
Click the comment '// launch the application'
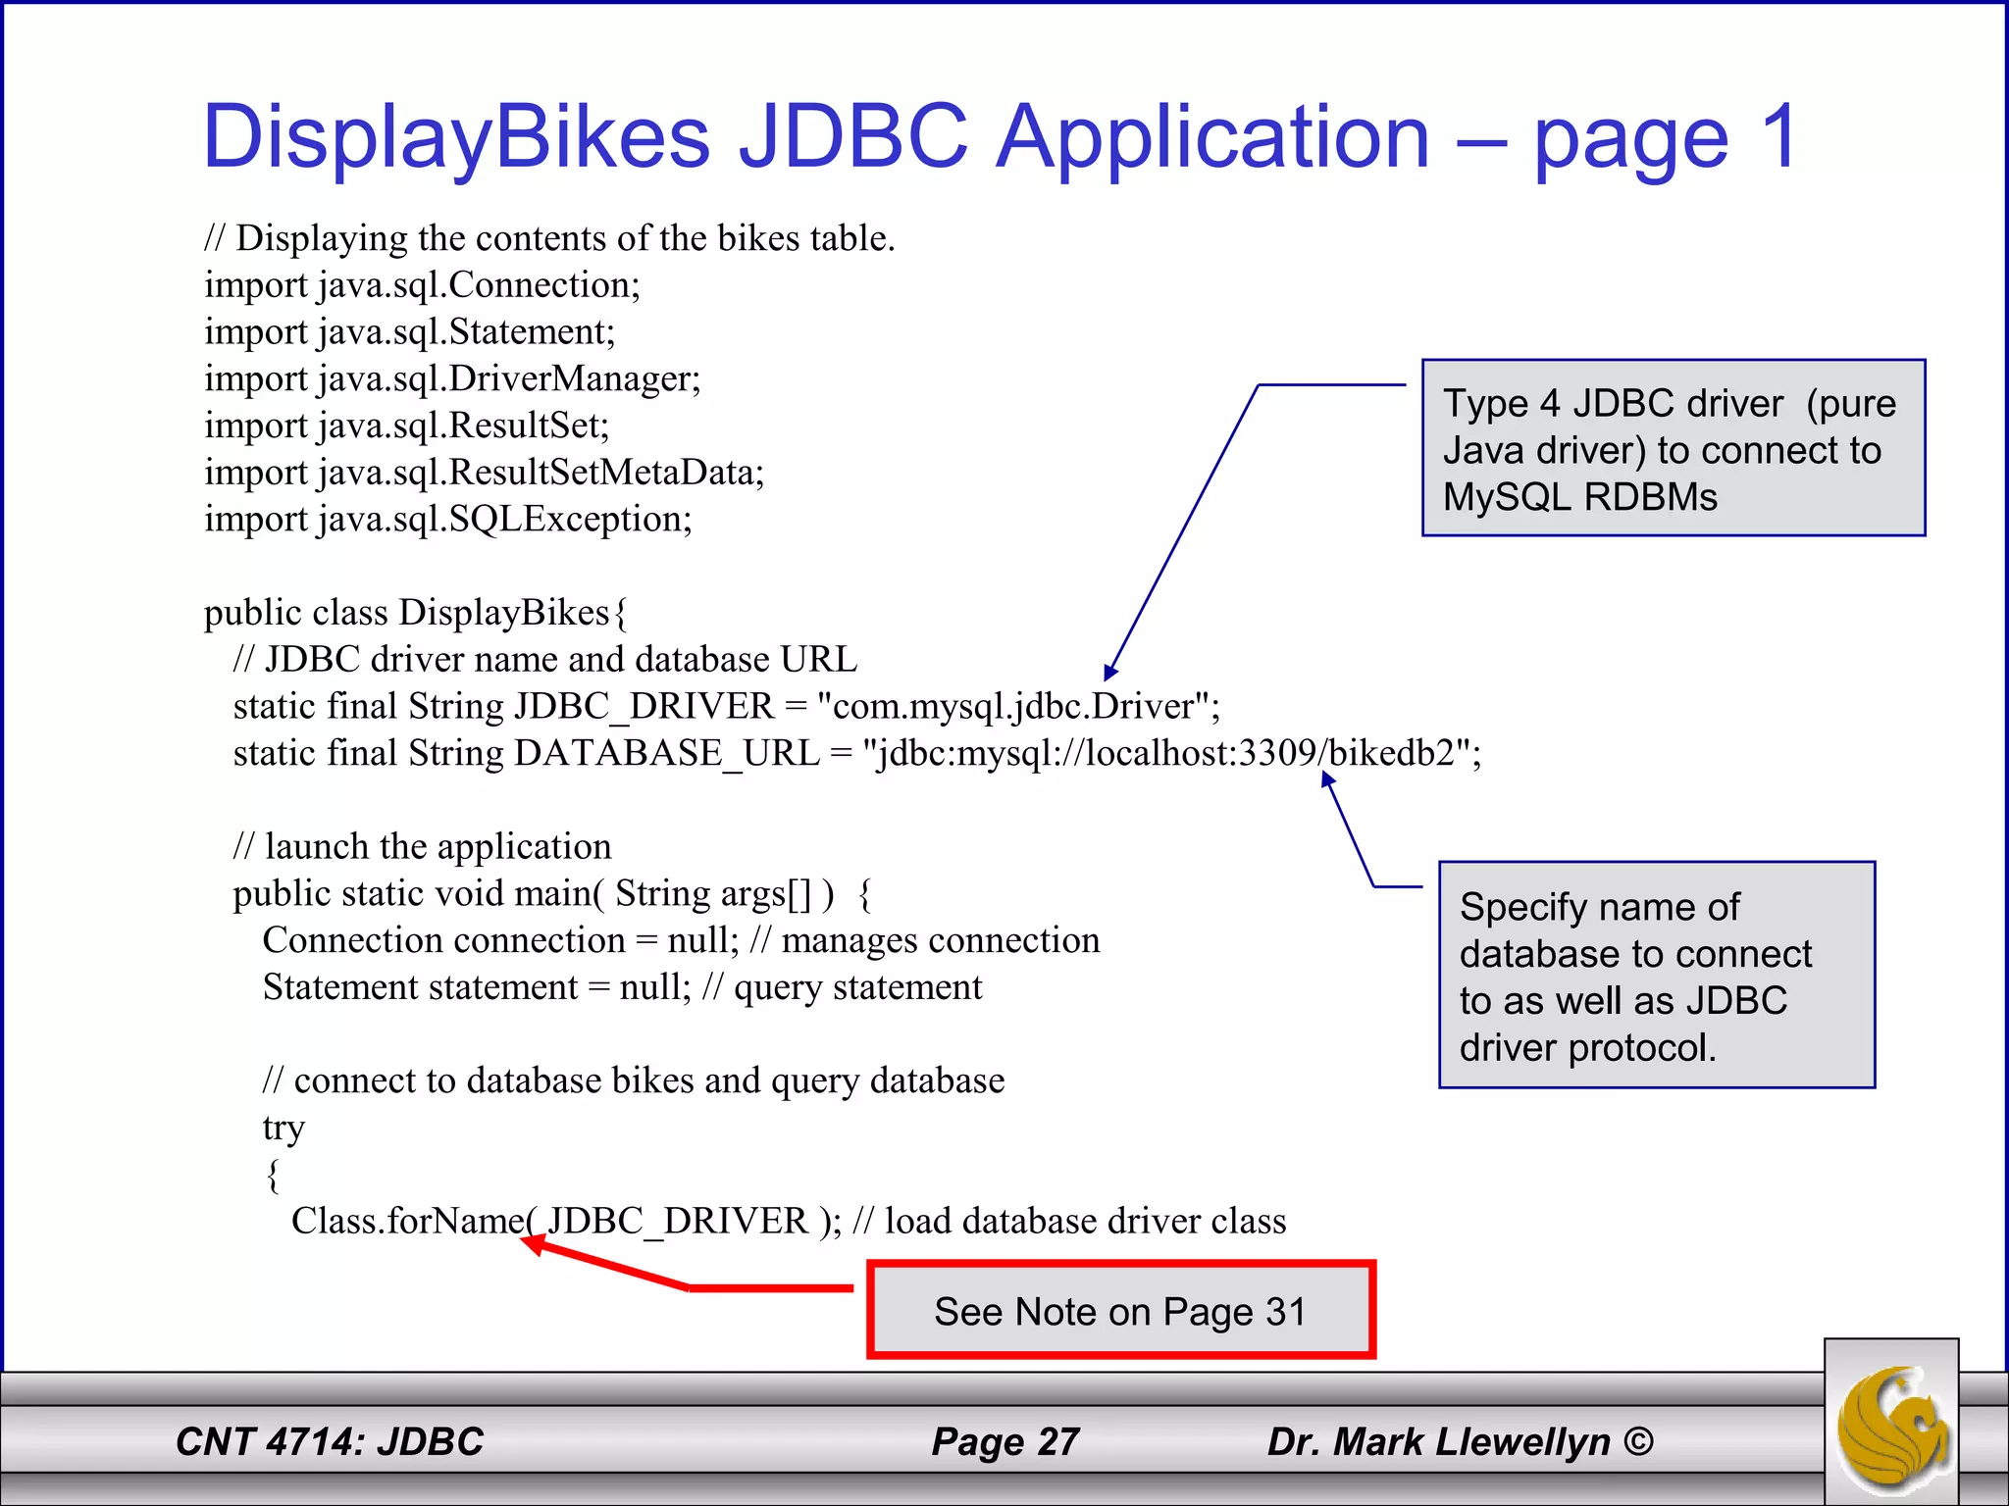point(423,847)
